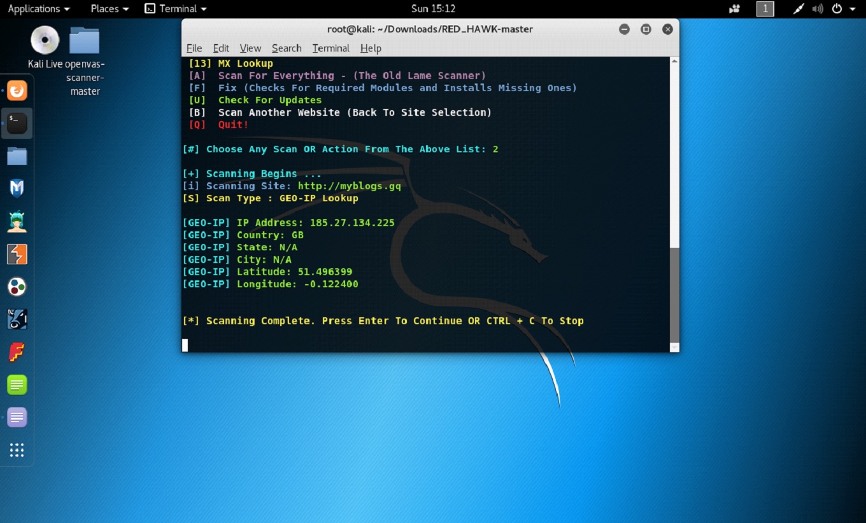Open terminal Help menu
Screen dimensions: 866x523
click(371, 48)
